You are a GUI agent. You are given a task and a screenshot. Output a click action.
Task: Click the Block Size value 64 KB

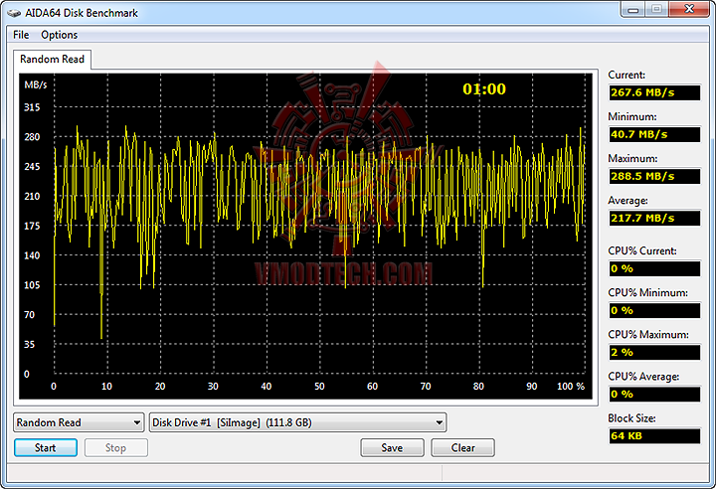654,436
